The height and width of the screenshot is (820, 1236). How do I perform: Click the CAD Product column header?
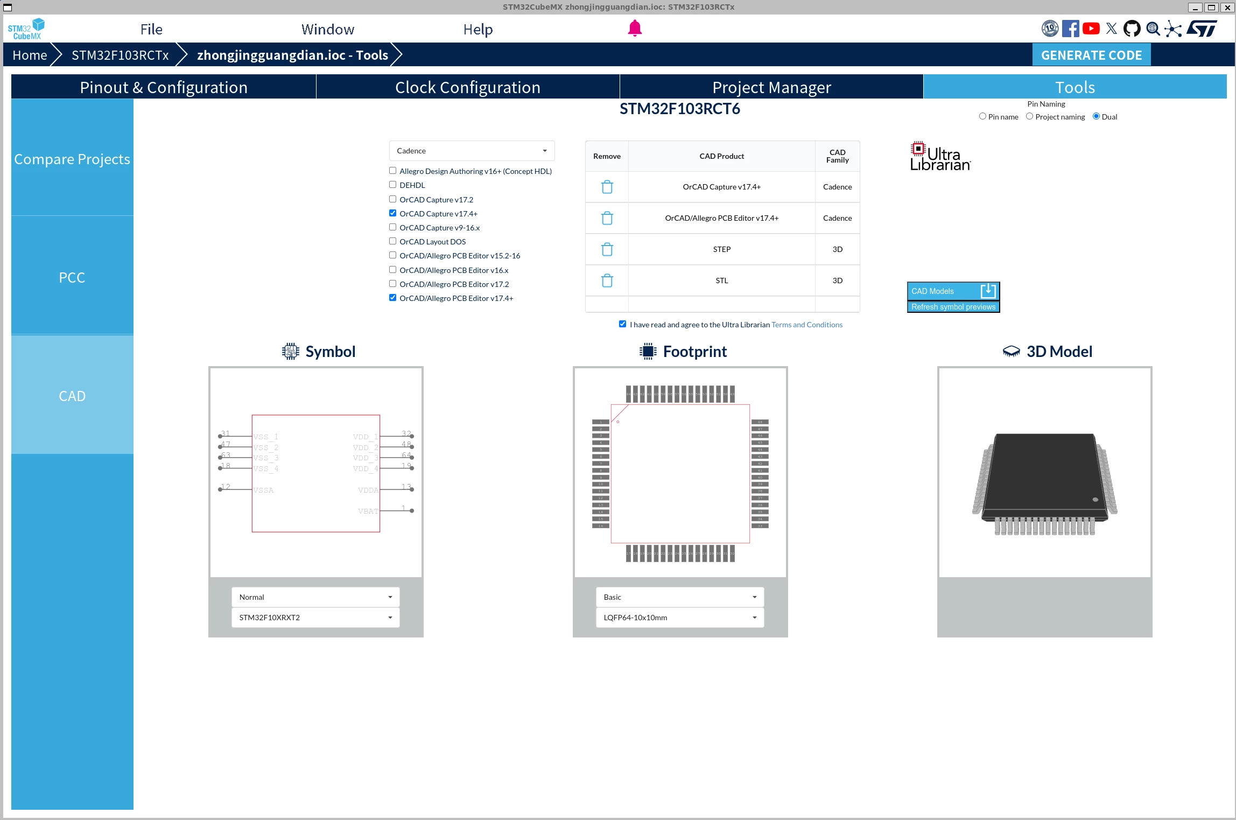coord(721,156)
